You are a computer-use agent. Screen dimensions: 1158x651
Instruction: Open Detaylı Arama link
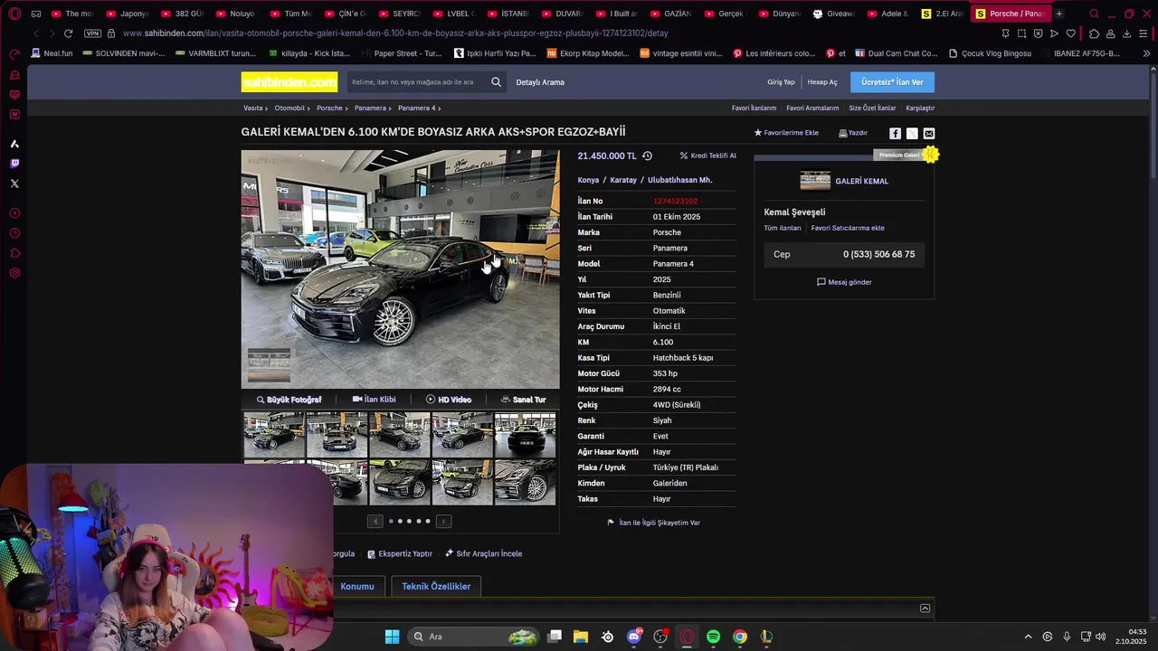point(540,82)
